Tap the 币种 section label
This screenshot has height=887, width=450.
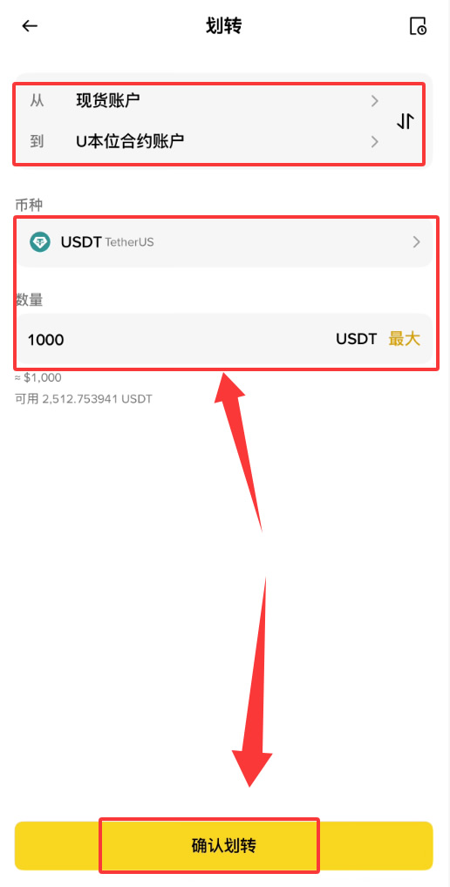[x=29, y=205]
